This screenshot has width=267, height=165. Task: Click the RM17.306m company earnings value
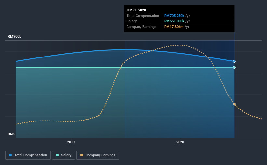174,27
